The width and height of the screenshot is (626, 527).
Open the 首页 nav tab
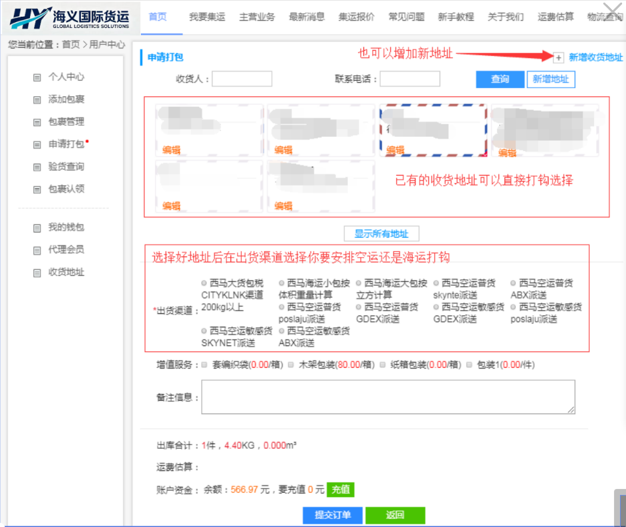(158, 17)
